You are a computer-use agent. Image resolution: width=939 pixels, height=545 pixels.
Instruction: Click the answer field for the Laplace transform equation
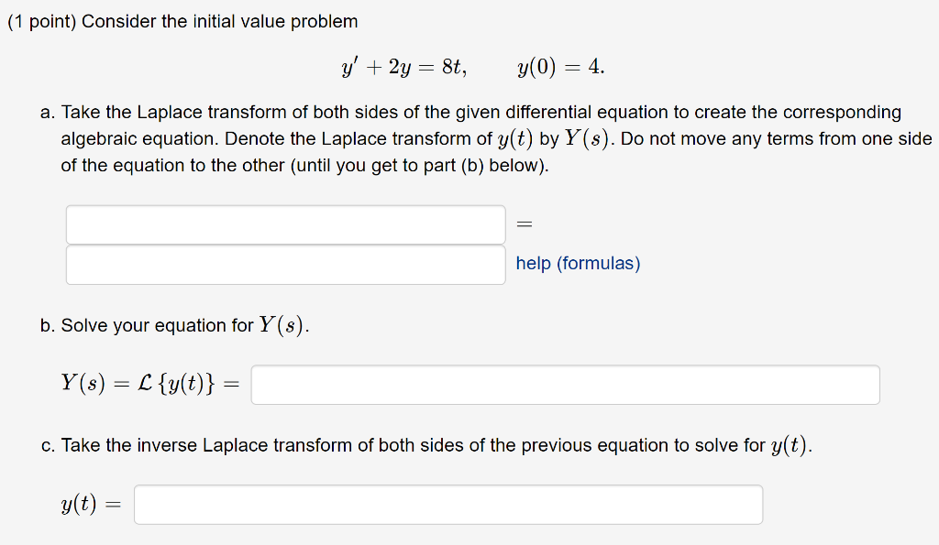click(284, 224)
